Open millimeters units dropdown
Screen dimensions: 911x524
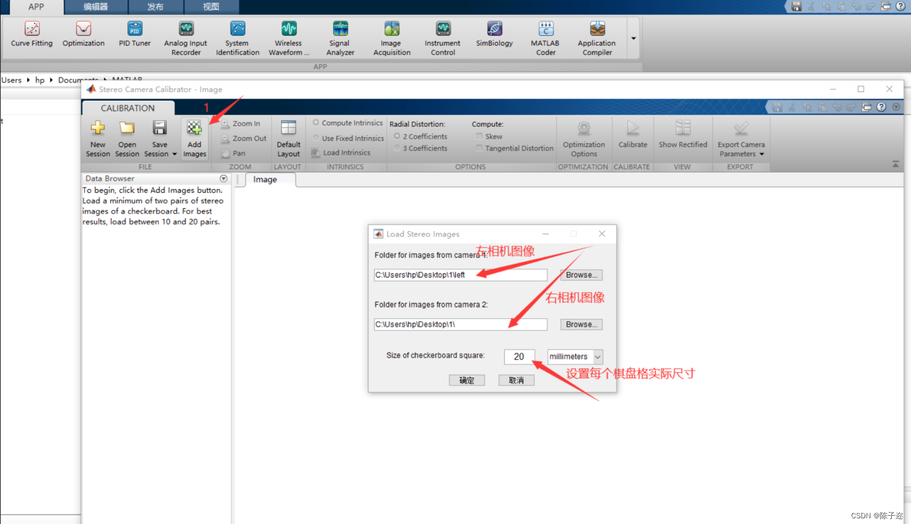(598, 357)
